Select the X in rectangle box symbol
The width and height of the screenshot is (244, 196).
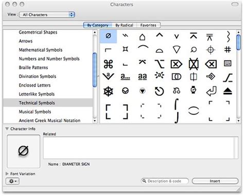pos(194,64)
